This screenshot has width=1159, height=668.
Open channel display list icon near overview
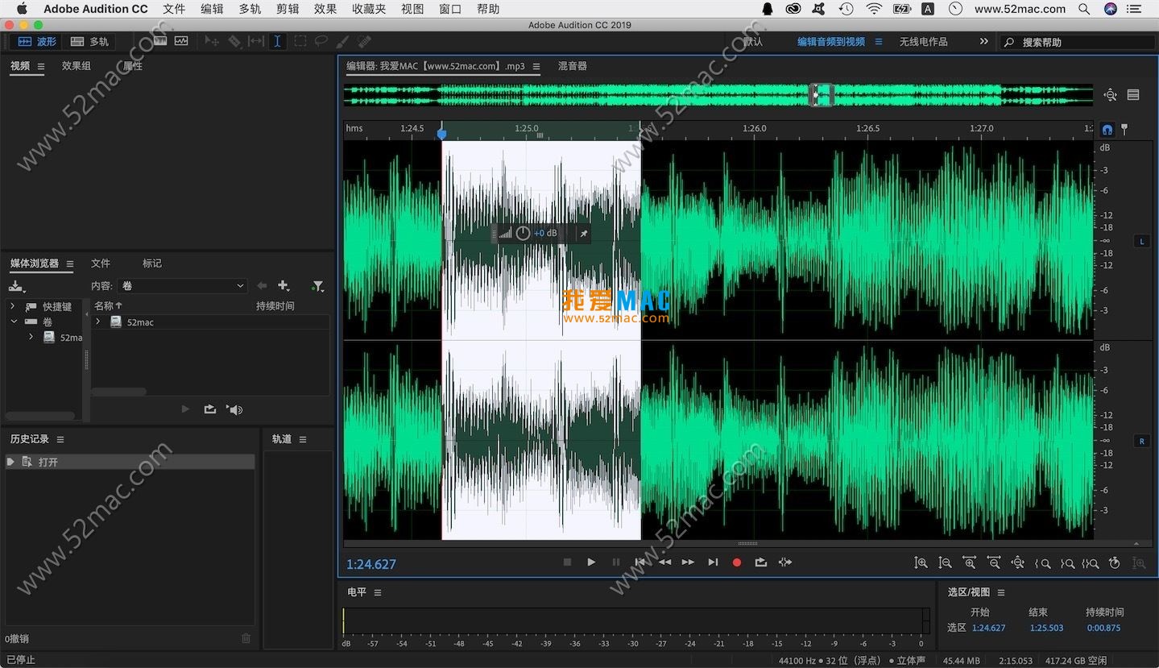(x=1133, y=95)
